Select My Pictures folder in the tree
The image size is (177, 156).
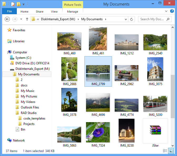[29, 96]
